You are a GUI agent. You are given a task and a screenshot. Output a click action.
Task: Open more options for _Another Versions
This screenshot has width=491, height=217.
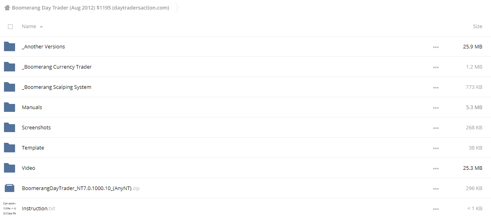pyautogui.click(x=436, y=47)
